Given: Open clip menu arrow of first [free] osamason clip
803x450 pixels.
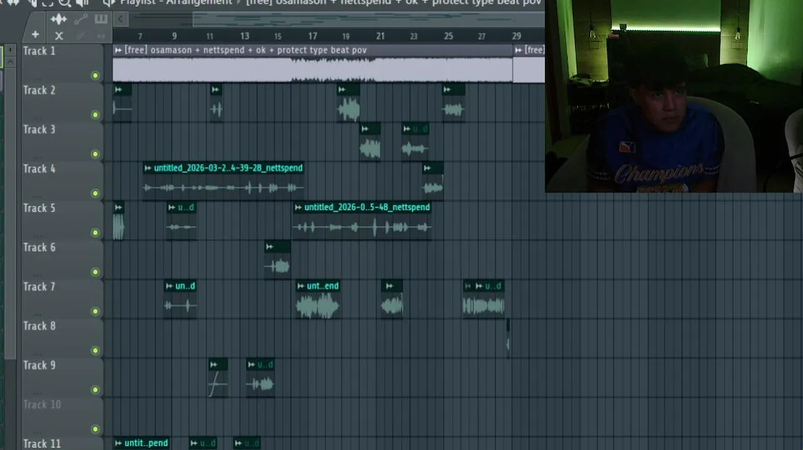Looking at the screenshot, I should click(118, 50).
